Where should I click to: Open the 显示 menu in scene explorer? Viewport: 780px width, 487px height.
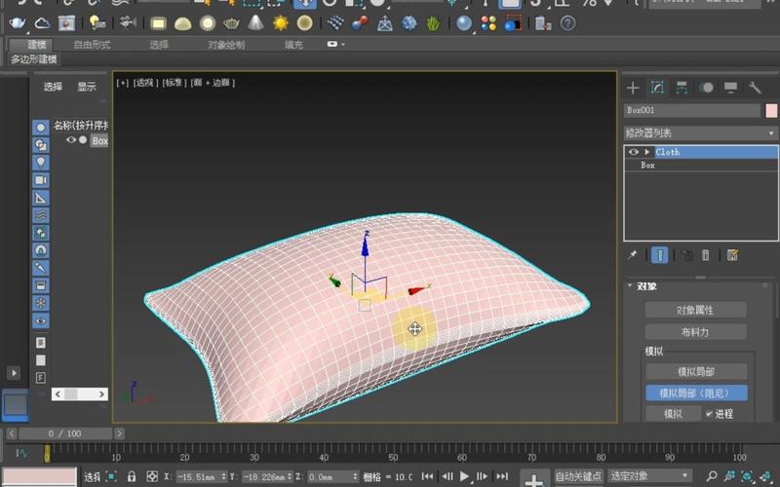[x=87, y=87]
